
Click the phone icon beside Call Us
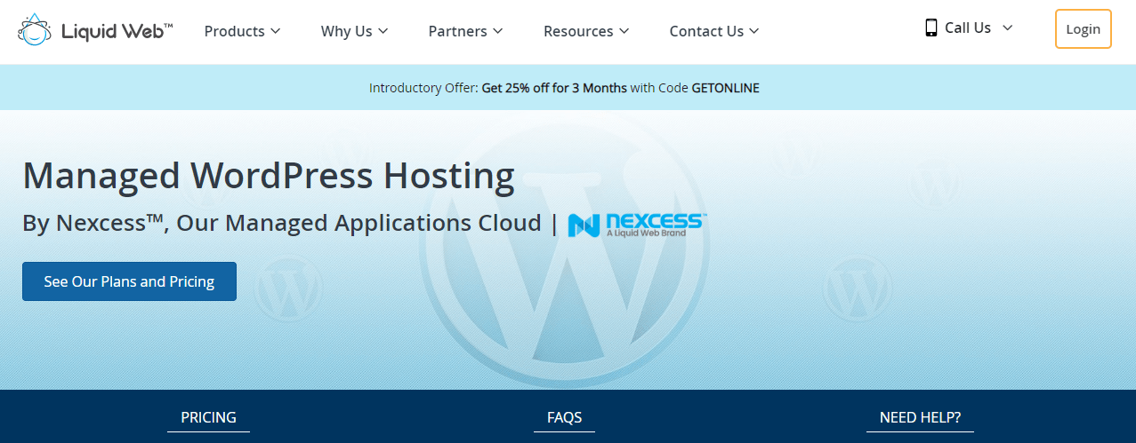point(931,28)
